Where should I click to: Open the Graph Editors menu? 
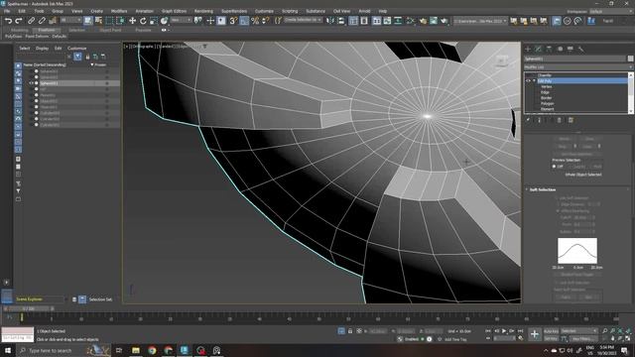(x=175, y=11)
